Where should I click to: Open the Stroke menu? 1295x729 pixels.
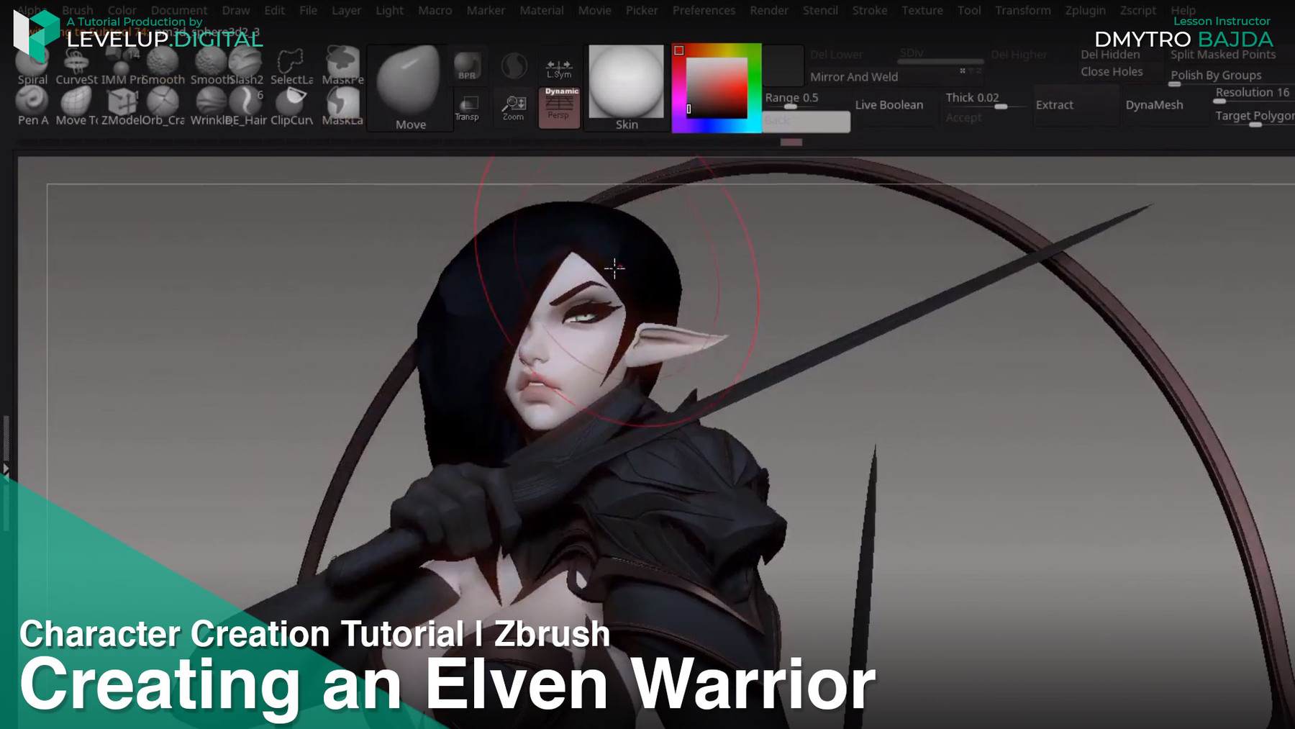869,10
